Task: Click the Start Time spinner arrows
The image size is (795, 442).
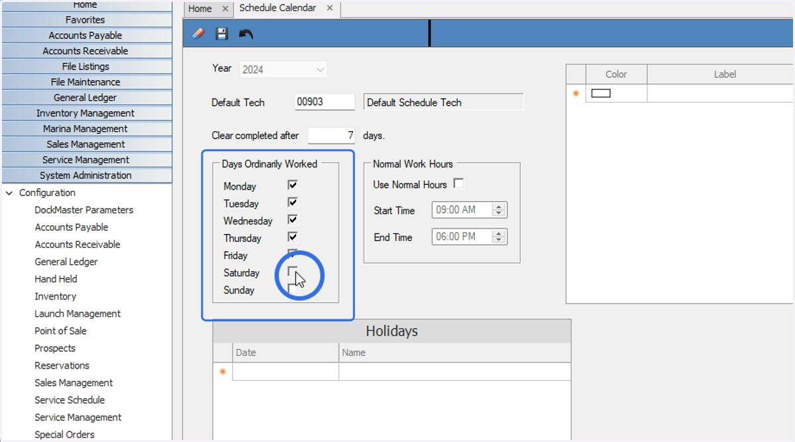Action: 500,210
